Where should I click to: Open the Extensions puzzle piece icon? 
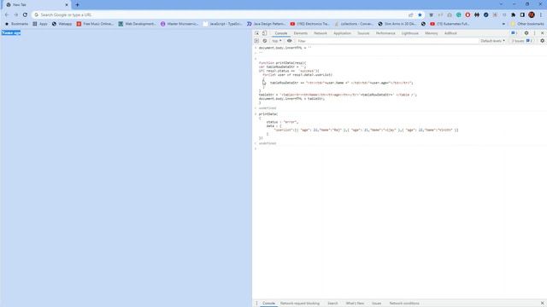[513, 15]
